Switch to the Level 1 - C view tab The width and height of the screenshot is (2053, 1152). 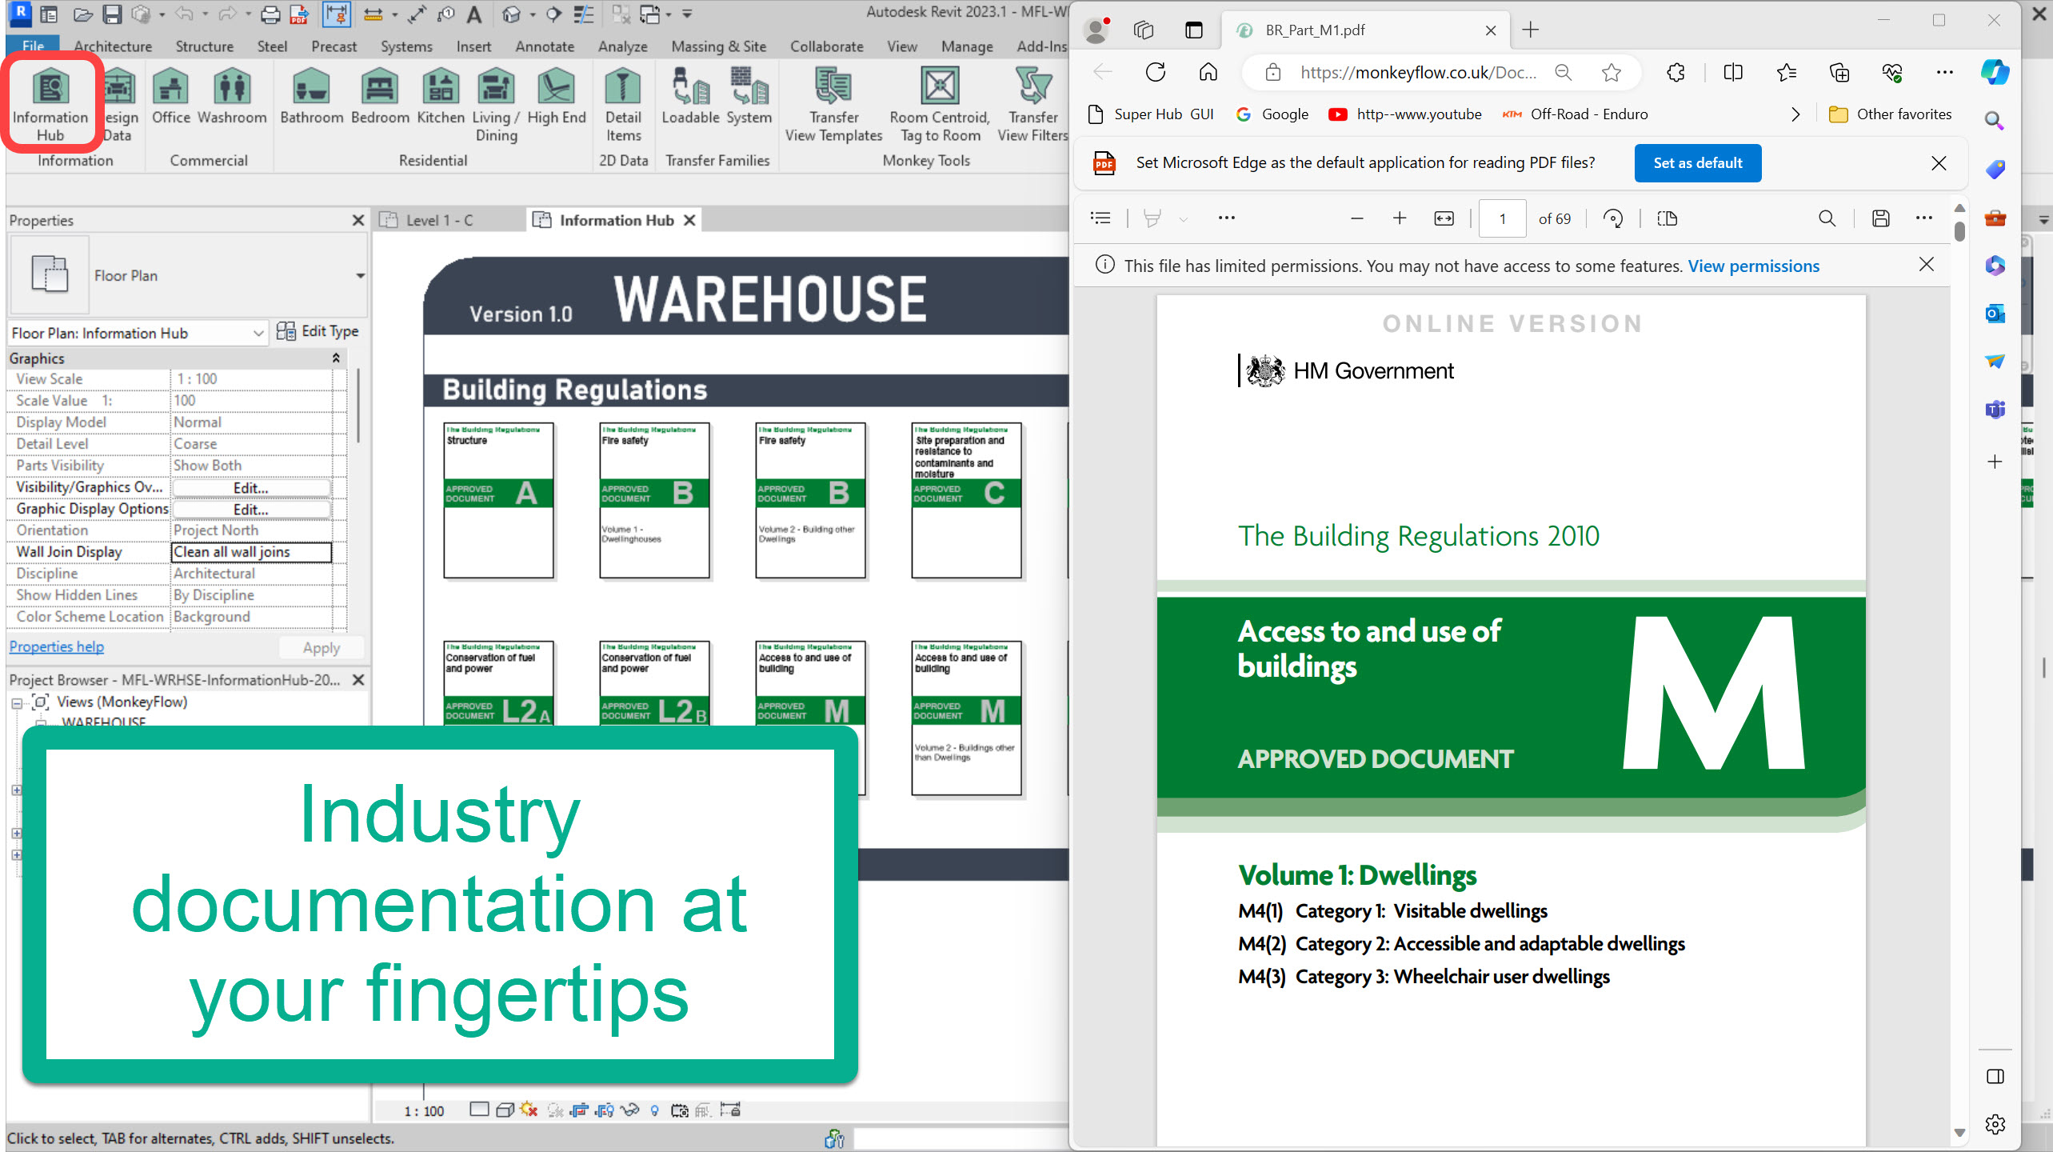coord(438,220)
